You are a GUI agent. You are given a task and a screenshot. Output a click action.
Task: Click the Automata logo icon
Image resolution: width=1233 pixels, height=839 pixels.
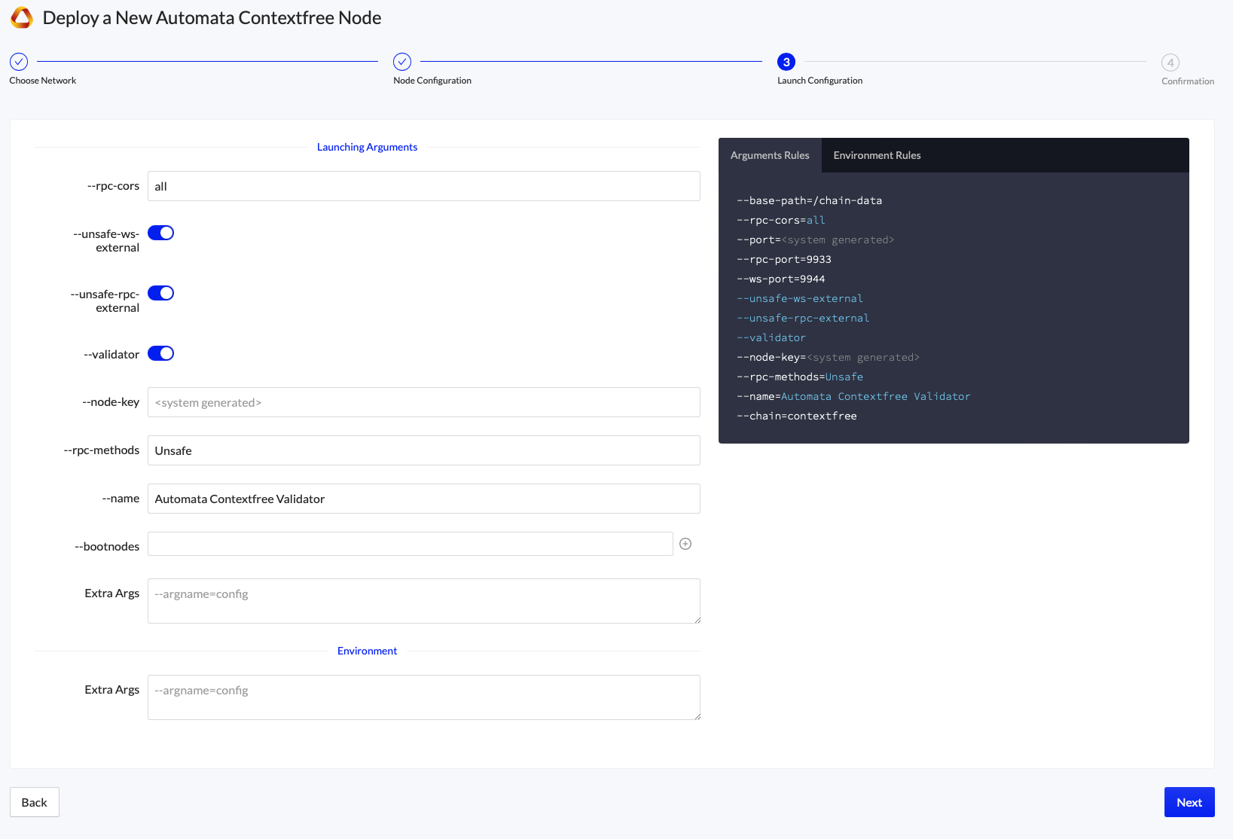click(22, 18)
